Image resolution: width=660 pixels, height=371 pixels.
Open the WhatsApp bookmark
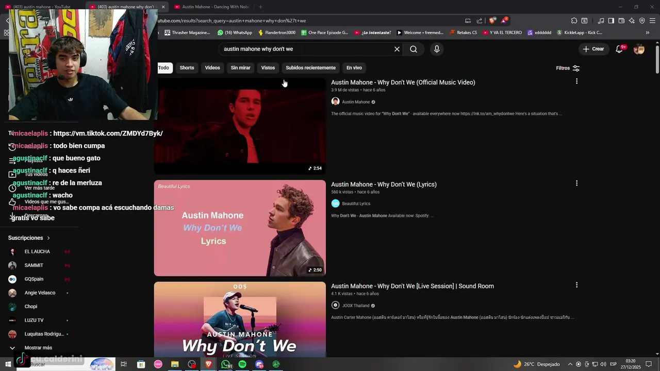pos(235,32)
